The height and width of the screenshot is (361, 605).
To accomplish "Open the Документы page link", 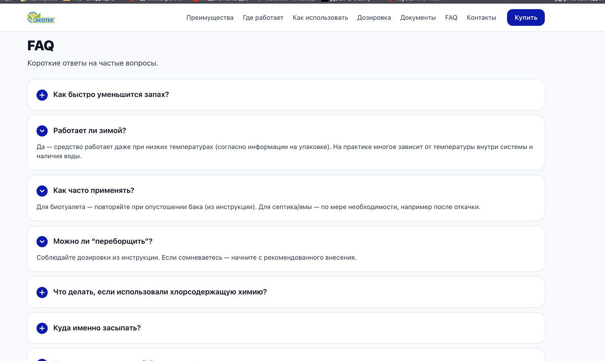I will [x=417, y=17].
